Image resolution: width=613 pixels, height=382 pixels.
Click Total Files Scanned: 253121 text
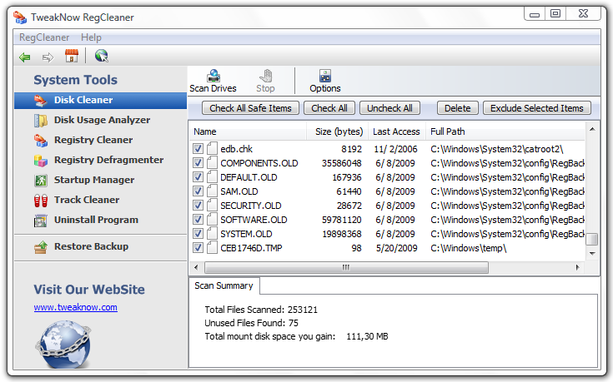[261, 310]
